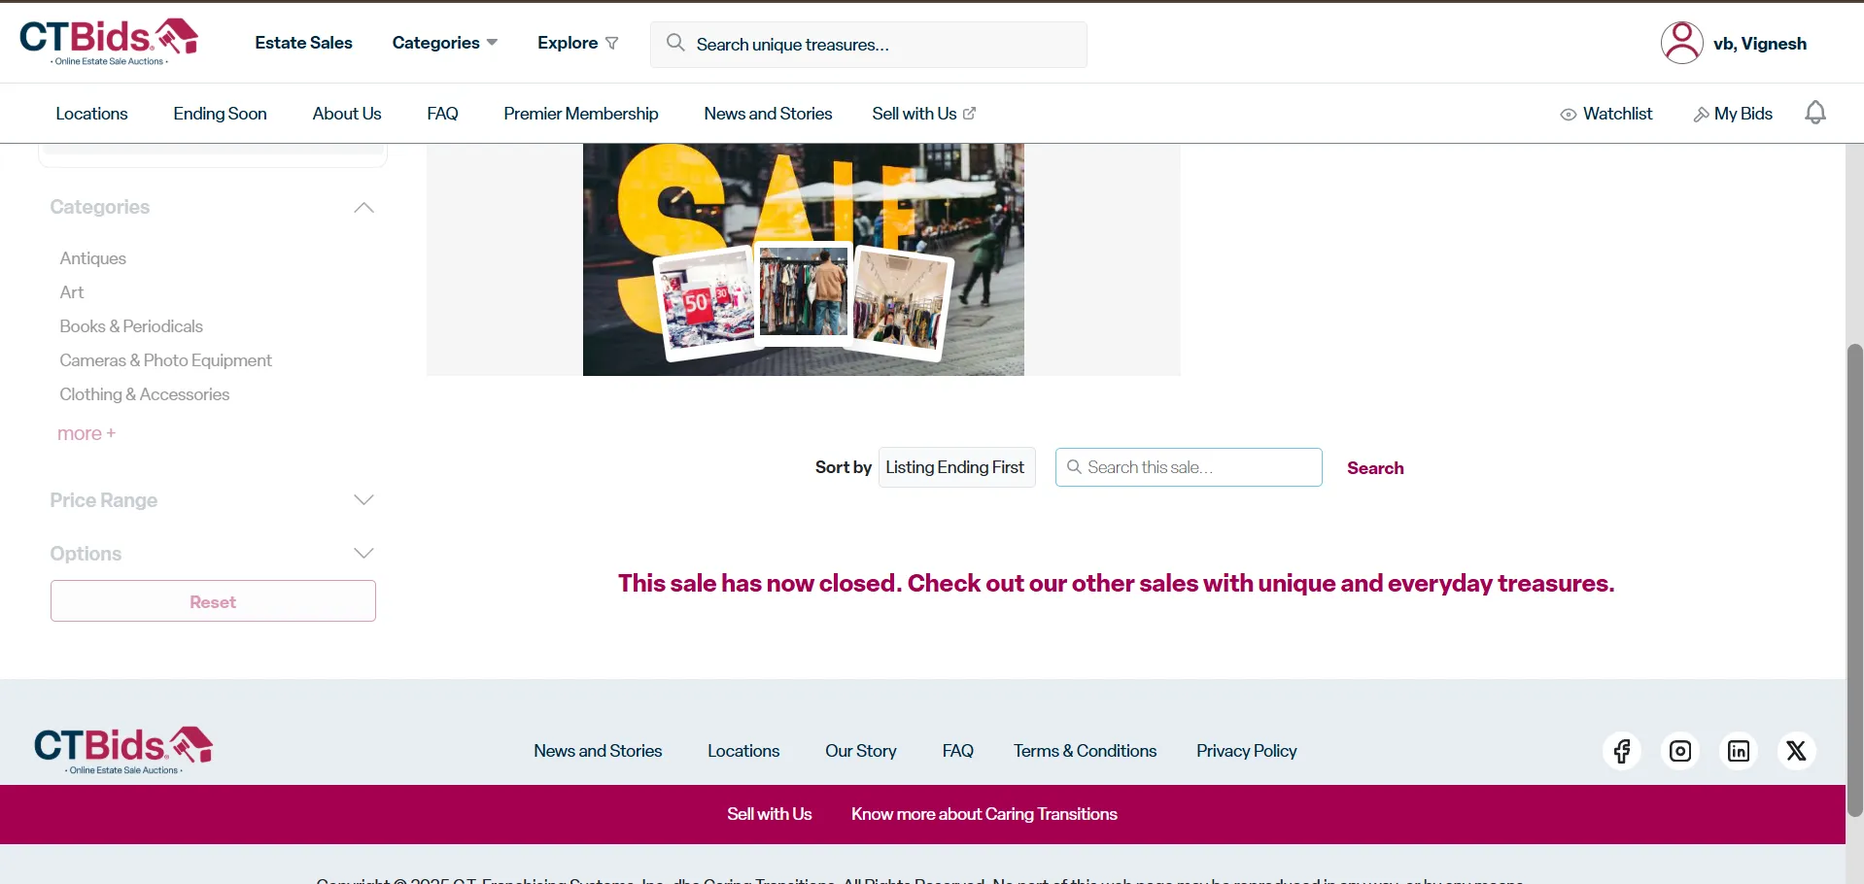
Task: Show more categories with 'more +' link
Action: 86,433
